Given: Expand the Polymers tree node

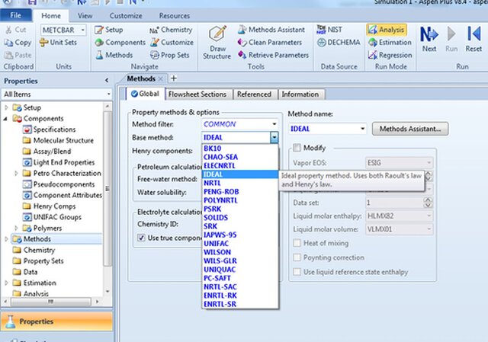Looking at the screenshot, I should pyautogui.click(x=16, y=228).
